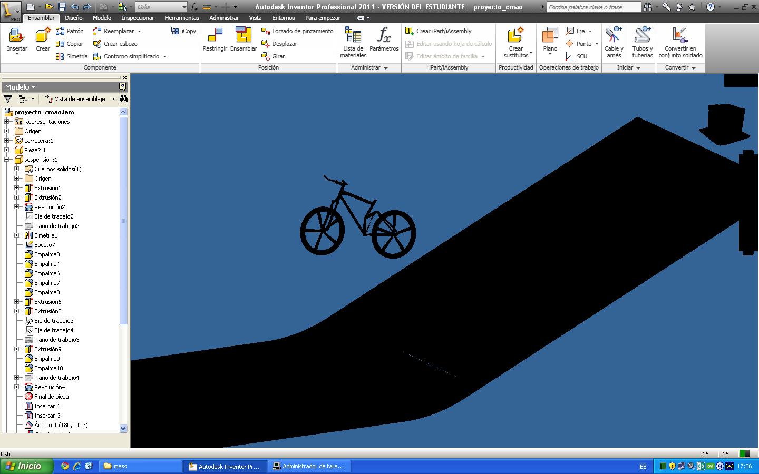Open the Para empezar tab

323,18
